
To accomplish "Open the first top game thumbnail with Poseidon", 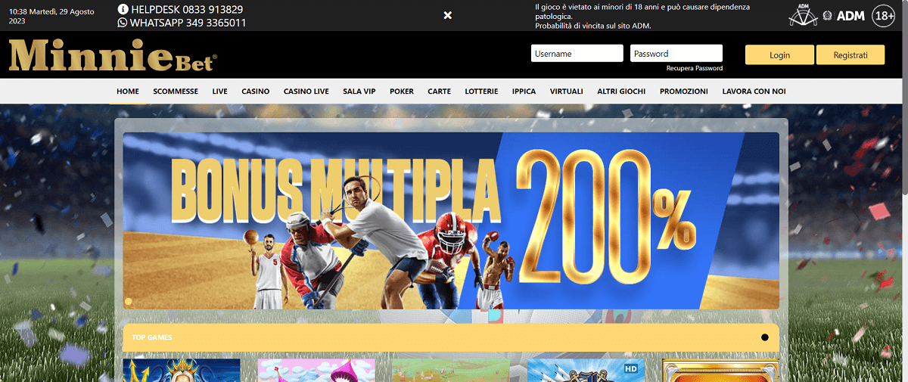I will (182, 370).
